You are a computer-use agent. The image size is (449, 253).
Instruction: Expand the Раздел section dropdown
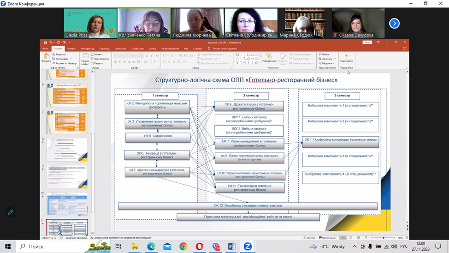click(98, 63)
